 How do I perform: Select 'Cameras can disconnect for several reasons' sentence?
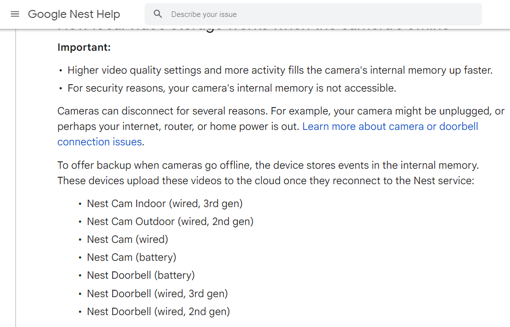[163, 111]
